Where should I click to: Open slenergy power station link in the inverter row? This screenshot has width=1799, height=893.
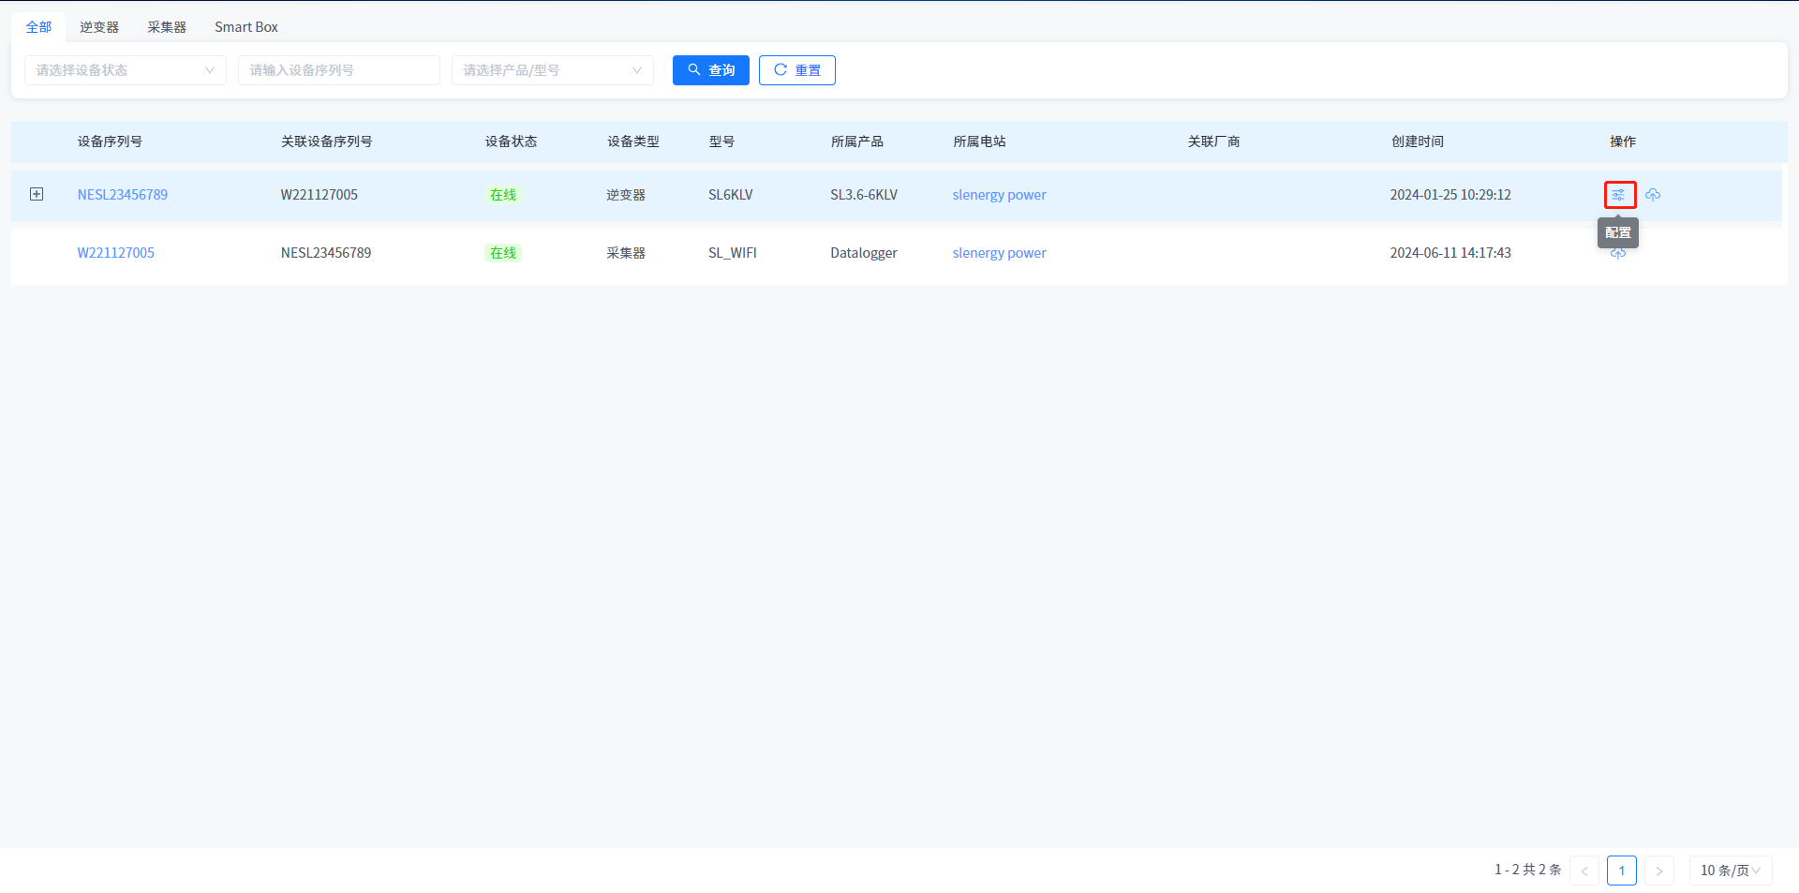pos(999,195)
